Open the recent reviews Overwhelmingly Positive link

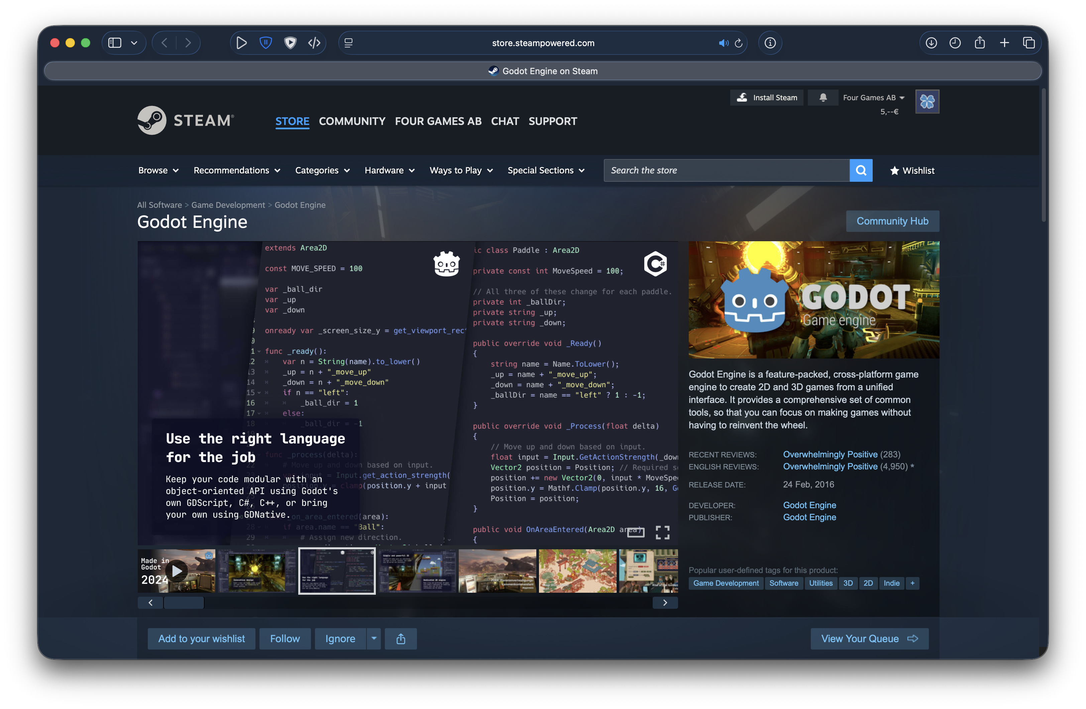pos(830,455)
